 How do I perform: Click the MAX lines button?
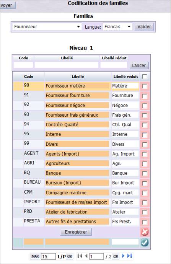tap(35, 256)
